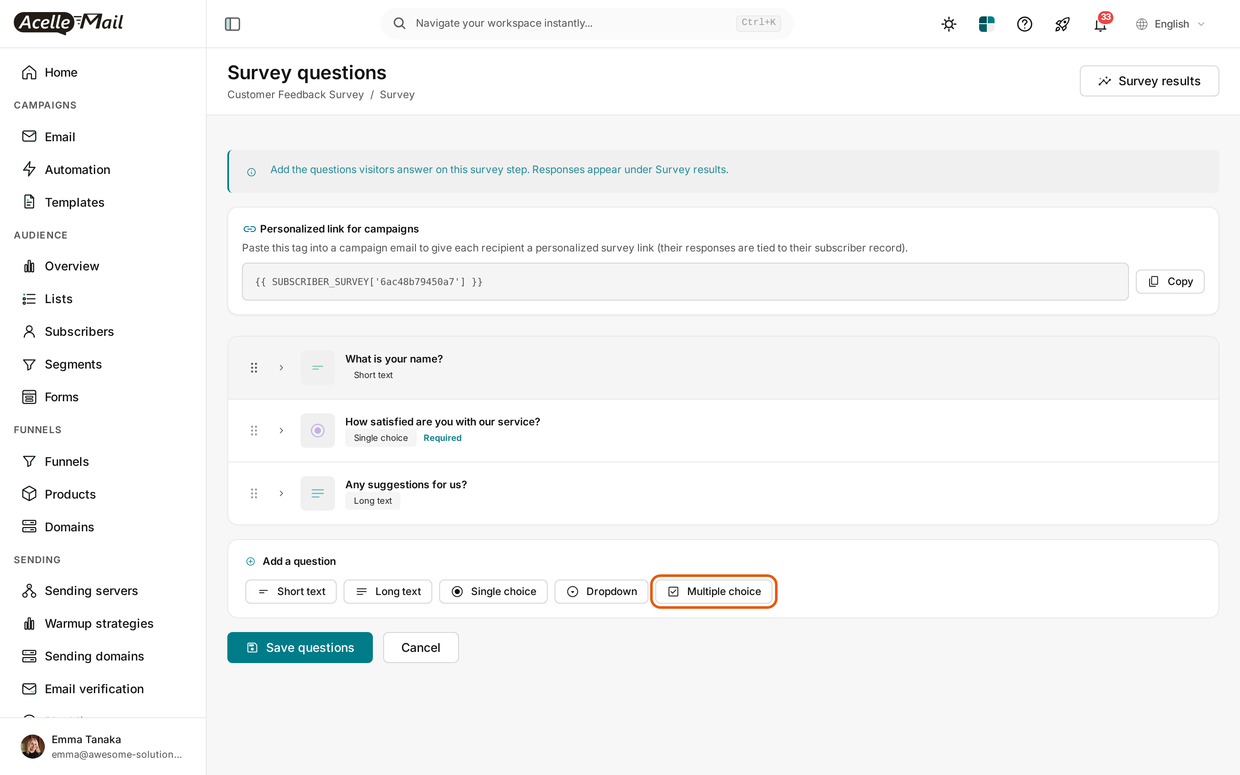Add a Short text question
The width and height of the screenshot is (1240, 775).
[x=291, y=591]
